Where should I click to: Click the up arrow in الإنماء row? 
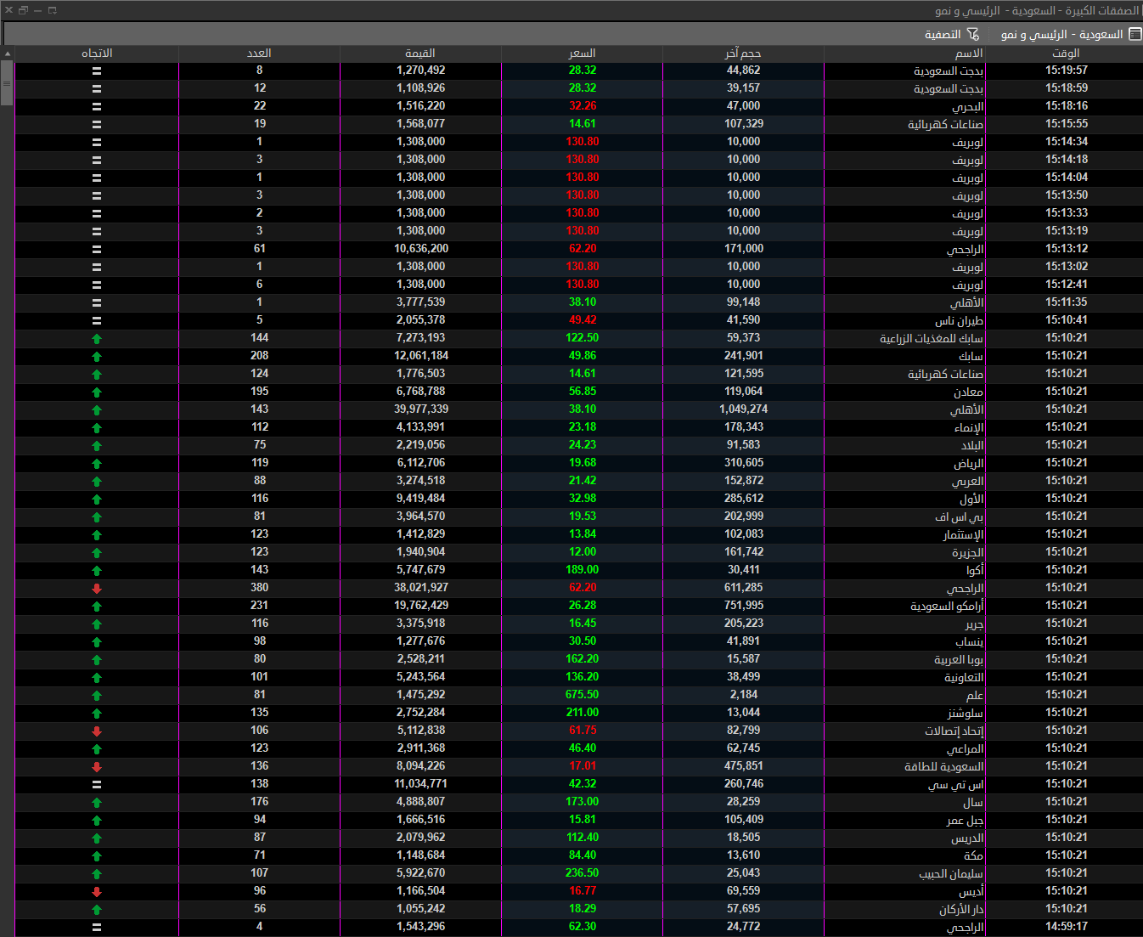point(97,427)
